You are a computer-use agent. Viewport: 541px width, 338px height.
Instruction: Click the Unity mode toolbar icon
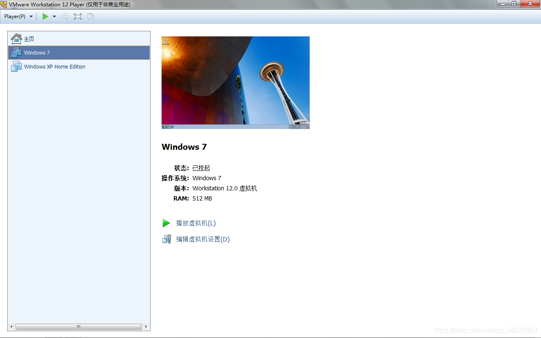[90, 16]
